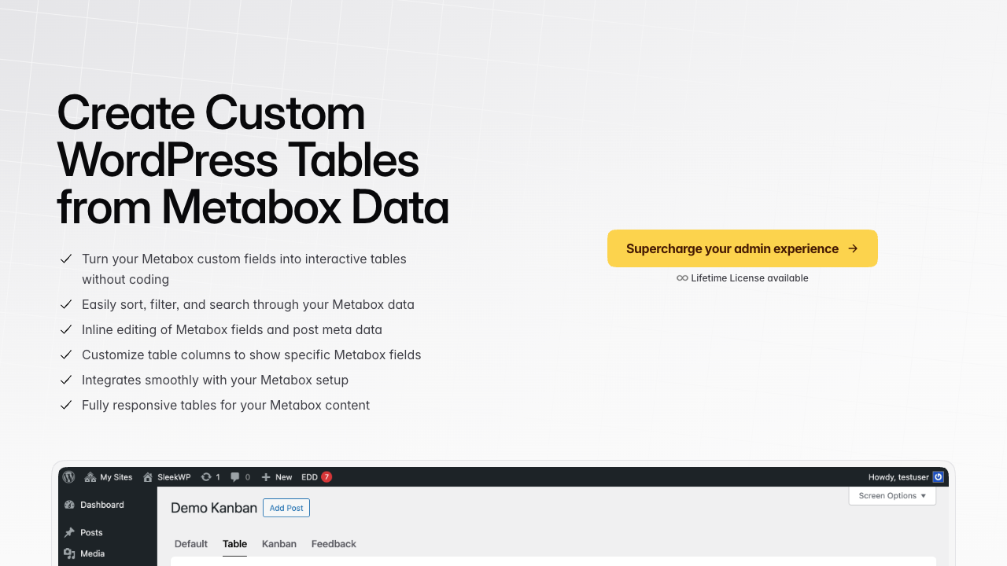Select the Feedback tab
Viewport: 1007px width, 566px height.
[x=334, y=544]
